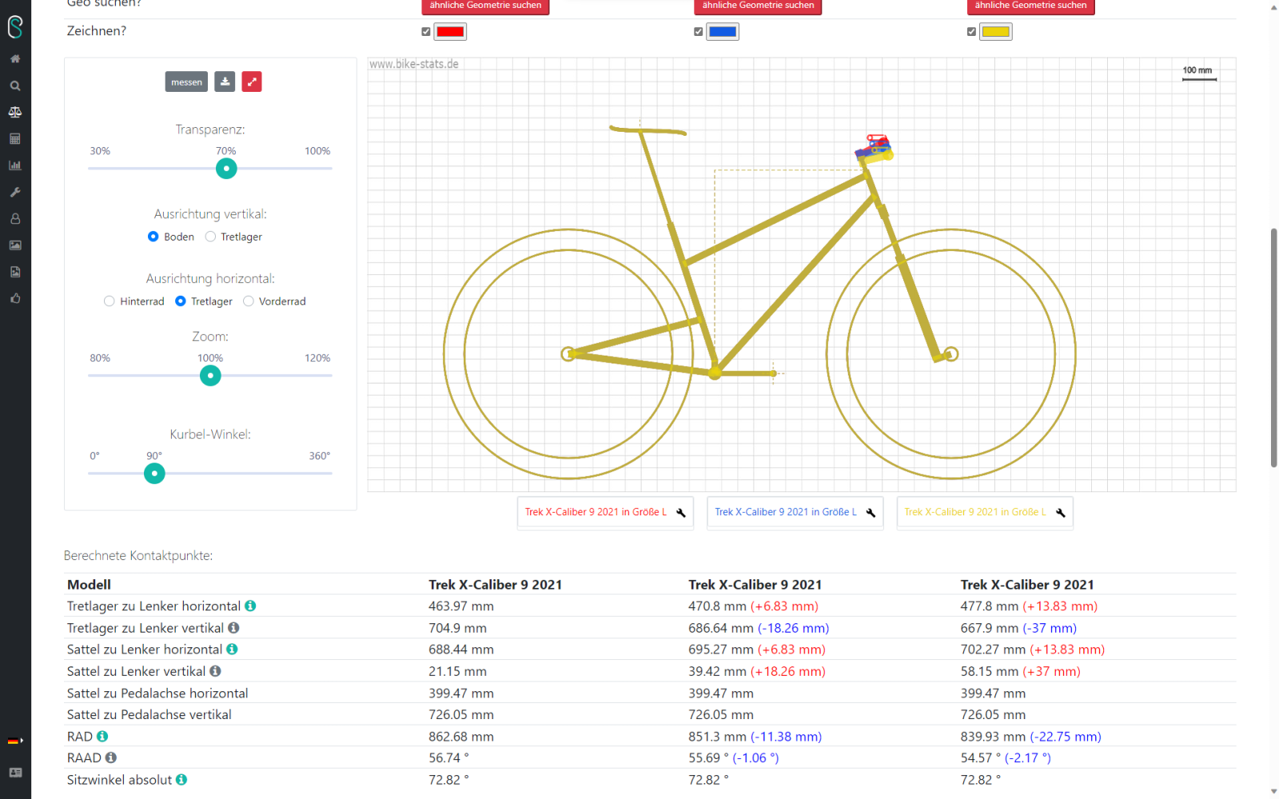Select Vorderrad horizontal alignment

(x=249, y=301)
